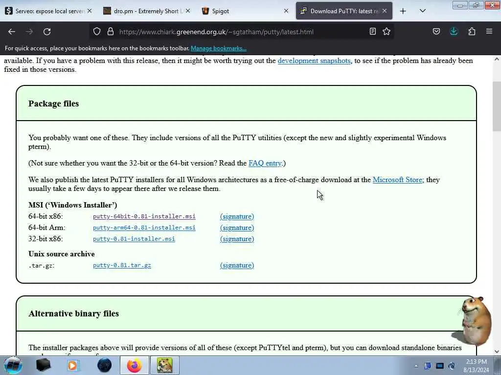The width and height of the screenshot is (501, 375).
Task: Click the page vertical scrollbar thumb
Action: pyautogui.click(x=497, y=106)
